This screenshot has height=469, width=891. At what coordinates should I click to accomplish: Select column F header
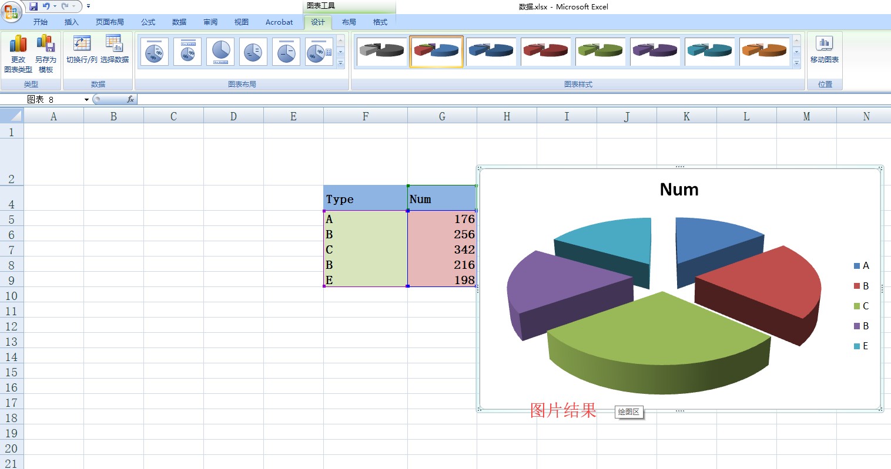[366, 116]
